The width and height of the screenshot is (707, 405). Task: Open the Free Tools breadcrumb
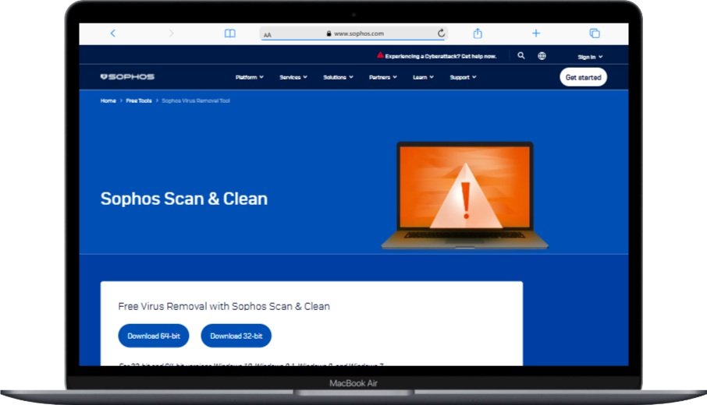pyautogui.click(x=139, y=100)
